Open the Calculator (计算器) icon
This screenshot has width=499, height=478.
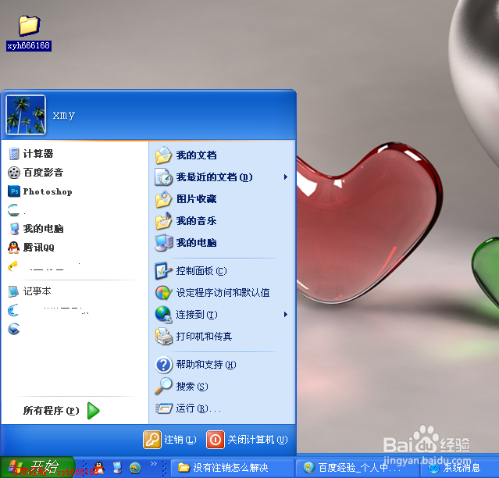click(x=14, y=154)
